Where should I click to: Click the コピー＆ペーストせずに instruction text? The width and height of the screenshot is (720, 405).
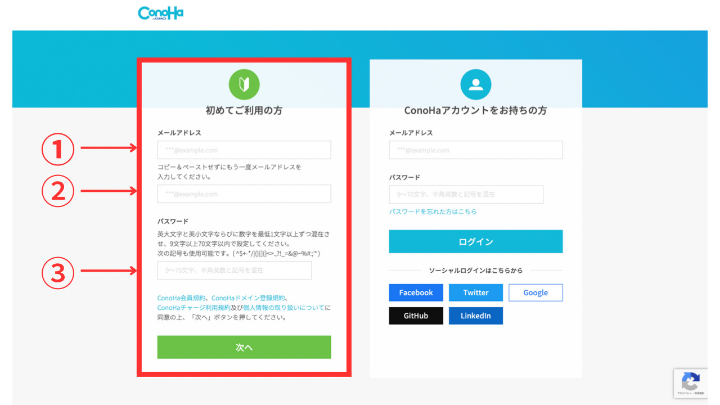coord(229,172)
